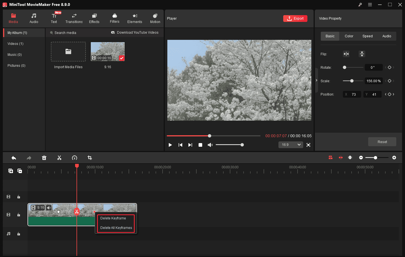Open the Elements tab

pos(135,19)
